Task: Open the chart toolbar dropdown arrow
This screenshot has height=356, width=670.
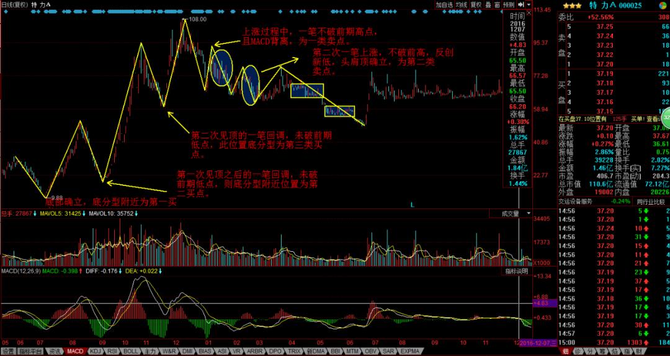Action: (x=529, y=5)
